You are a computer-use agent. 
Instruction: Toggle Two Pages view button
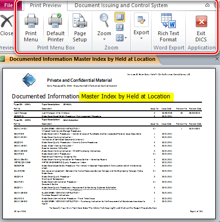pos(120,28)
